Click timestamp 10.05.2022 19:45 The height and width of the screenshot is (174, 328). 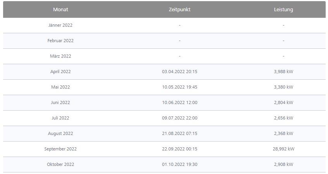point(180,87)
